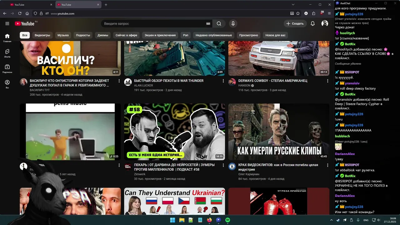This screenshot has height=225, width=400.
Task: Click the Введите запрос search field
Action: [153, 23]
